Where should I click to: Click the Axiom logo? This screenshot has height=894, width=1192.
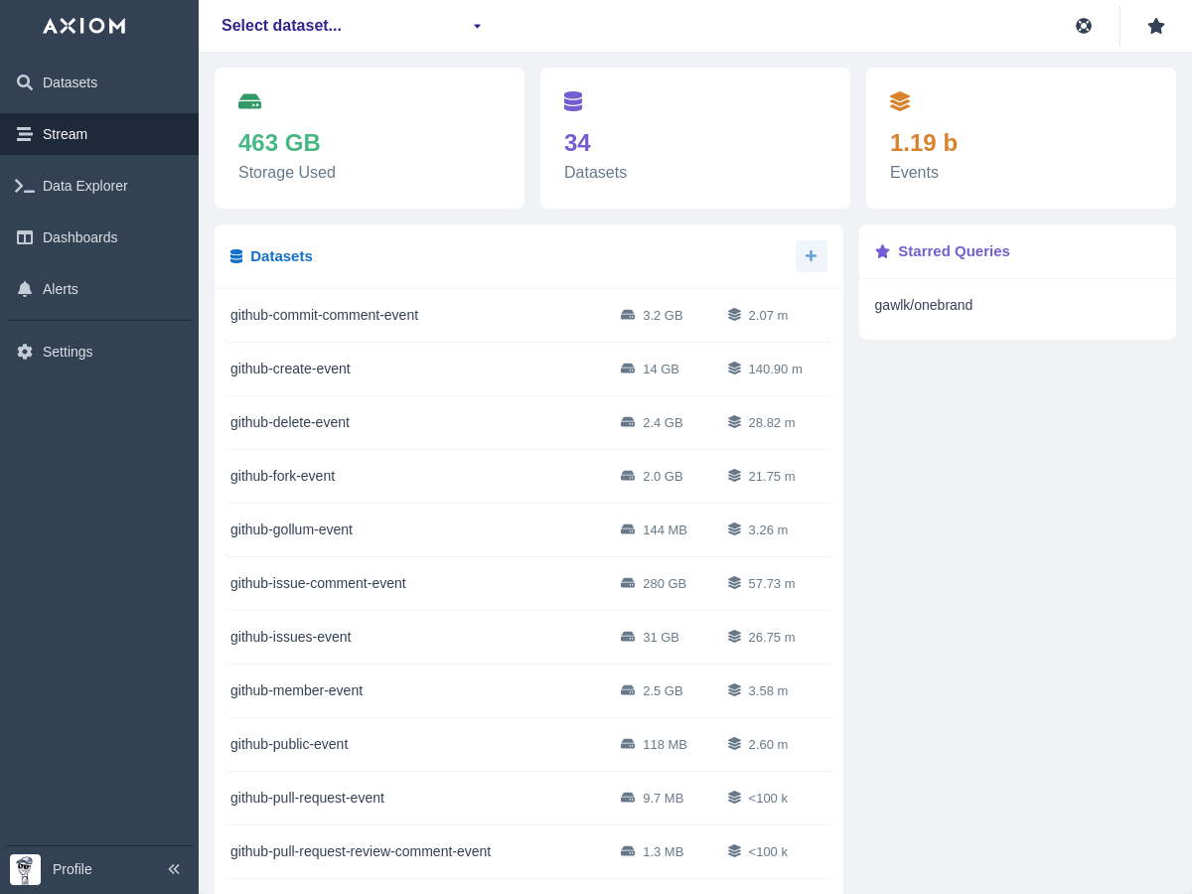(x=84, y=26)
